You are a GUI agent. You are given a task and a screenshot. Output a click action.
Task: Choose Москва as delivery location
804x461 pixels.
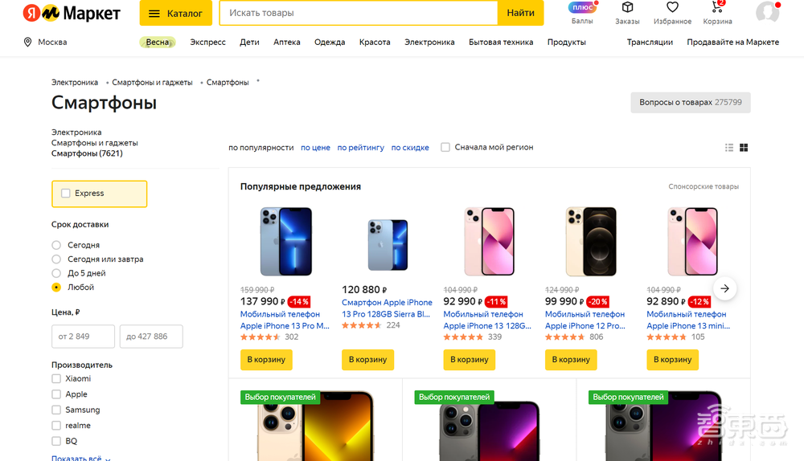(46, 43)
